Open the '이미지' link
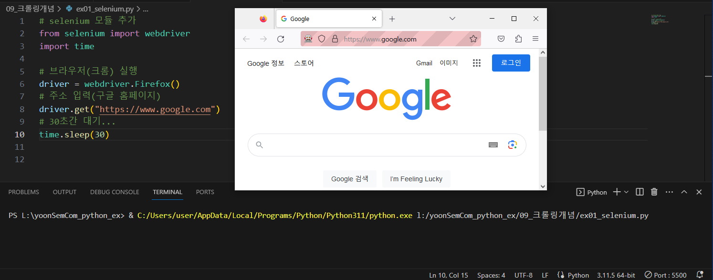Screen dimensions: 713x280 tap(449, 63)
